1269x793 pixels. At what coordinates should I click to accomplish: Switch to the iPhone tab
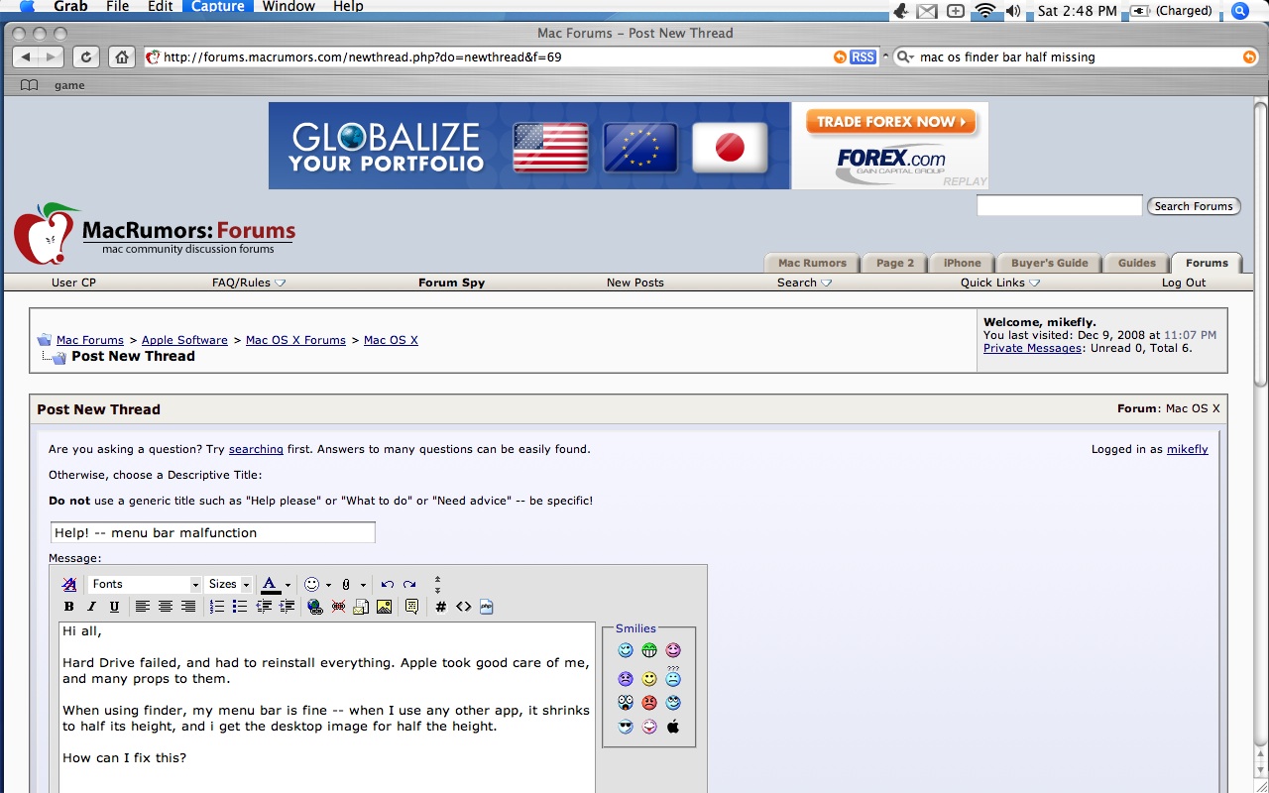coord(962,263)
